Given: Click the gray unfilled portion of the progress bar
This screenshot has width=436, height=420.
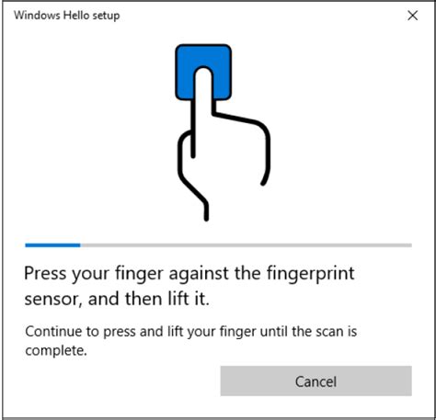Looking at the screenshot, I should [246, 245].
